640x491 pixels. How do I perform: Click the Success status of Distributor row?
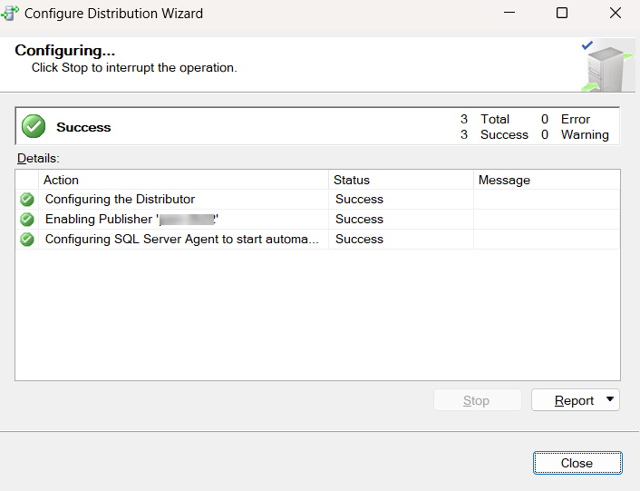(x=359, y=200)
